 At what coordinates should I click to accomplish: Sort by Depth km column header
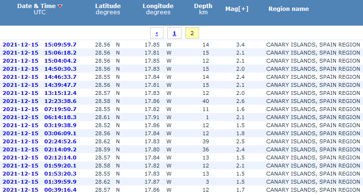pos(203,9)
